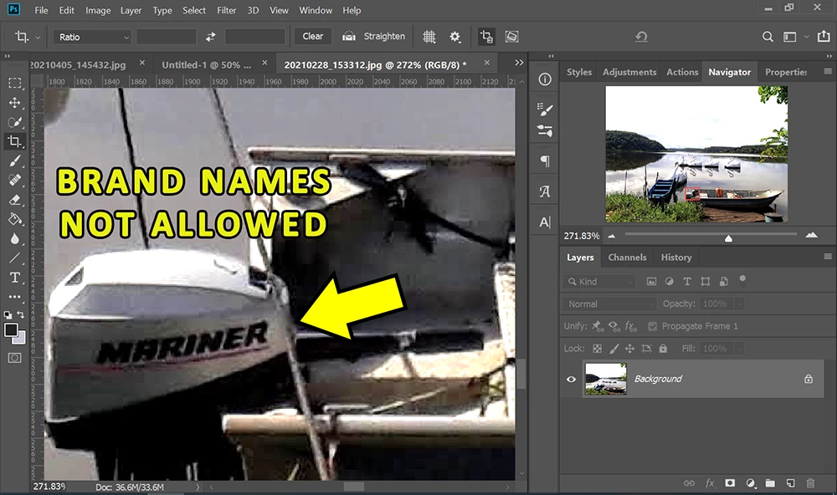Click the foreground color swatch
The width and height of the screenshot is (837, 495).
(11, 330)
